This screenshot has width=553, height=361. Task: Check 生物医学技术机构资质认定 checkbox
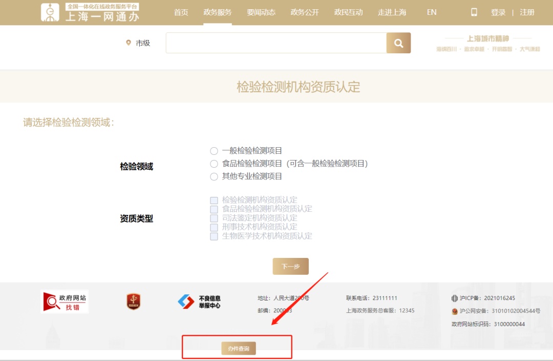[214, 236]
